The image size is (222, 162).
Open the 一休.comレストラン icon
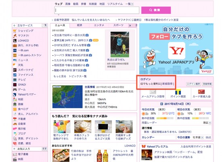pos(15,55)
